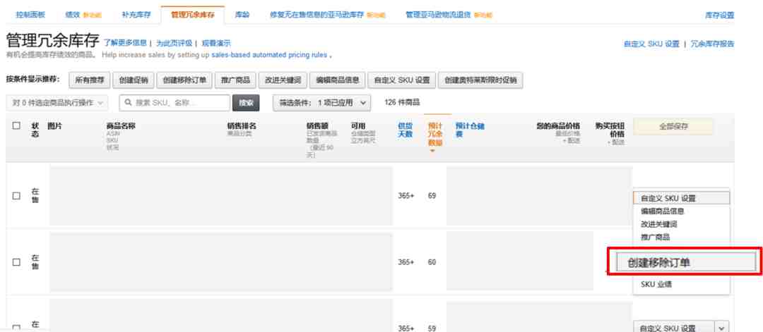763x332 pixels.
Task: Sort by 供货天数 column header
Action: [406, 130]
